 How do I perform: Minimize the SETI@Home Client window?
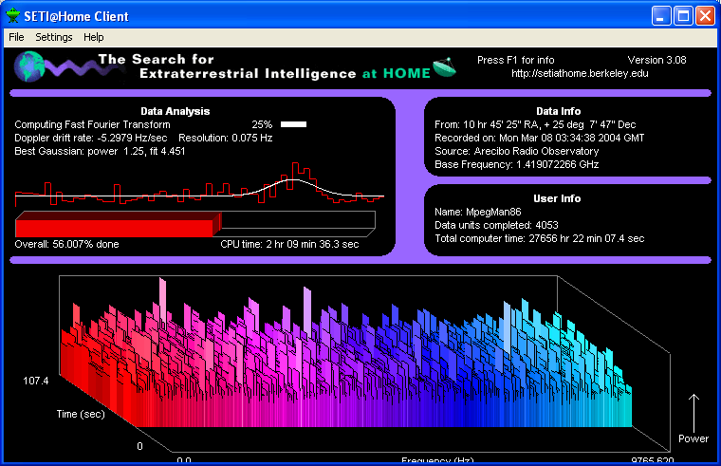[661, 16]
